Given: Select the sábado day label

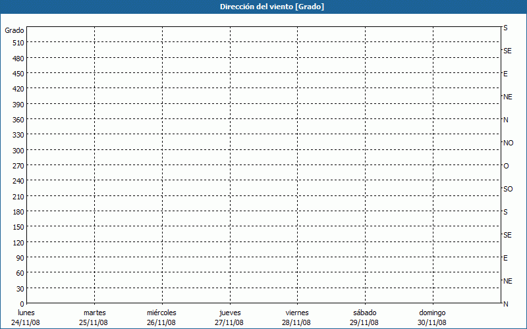Looking at the screenshot, I should coord(364,313).
